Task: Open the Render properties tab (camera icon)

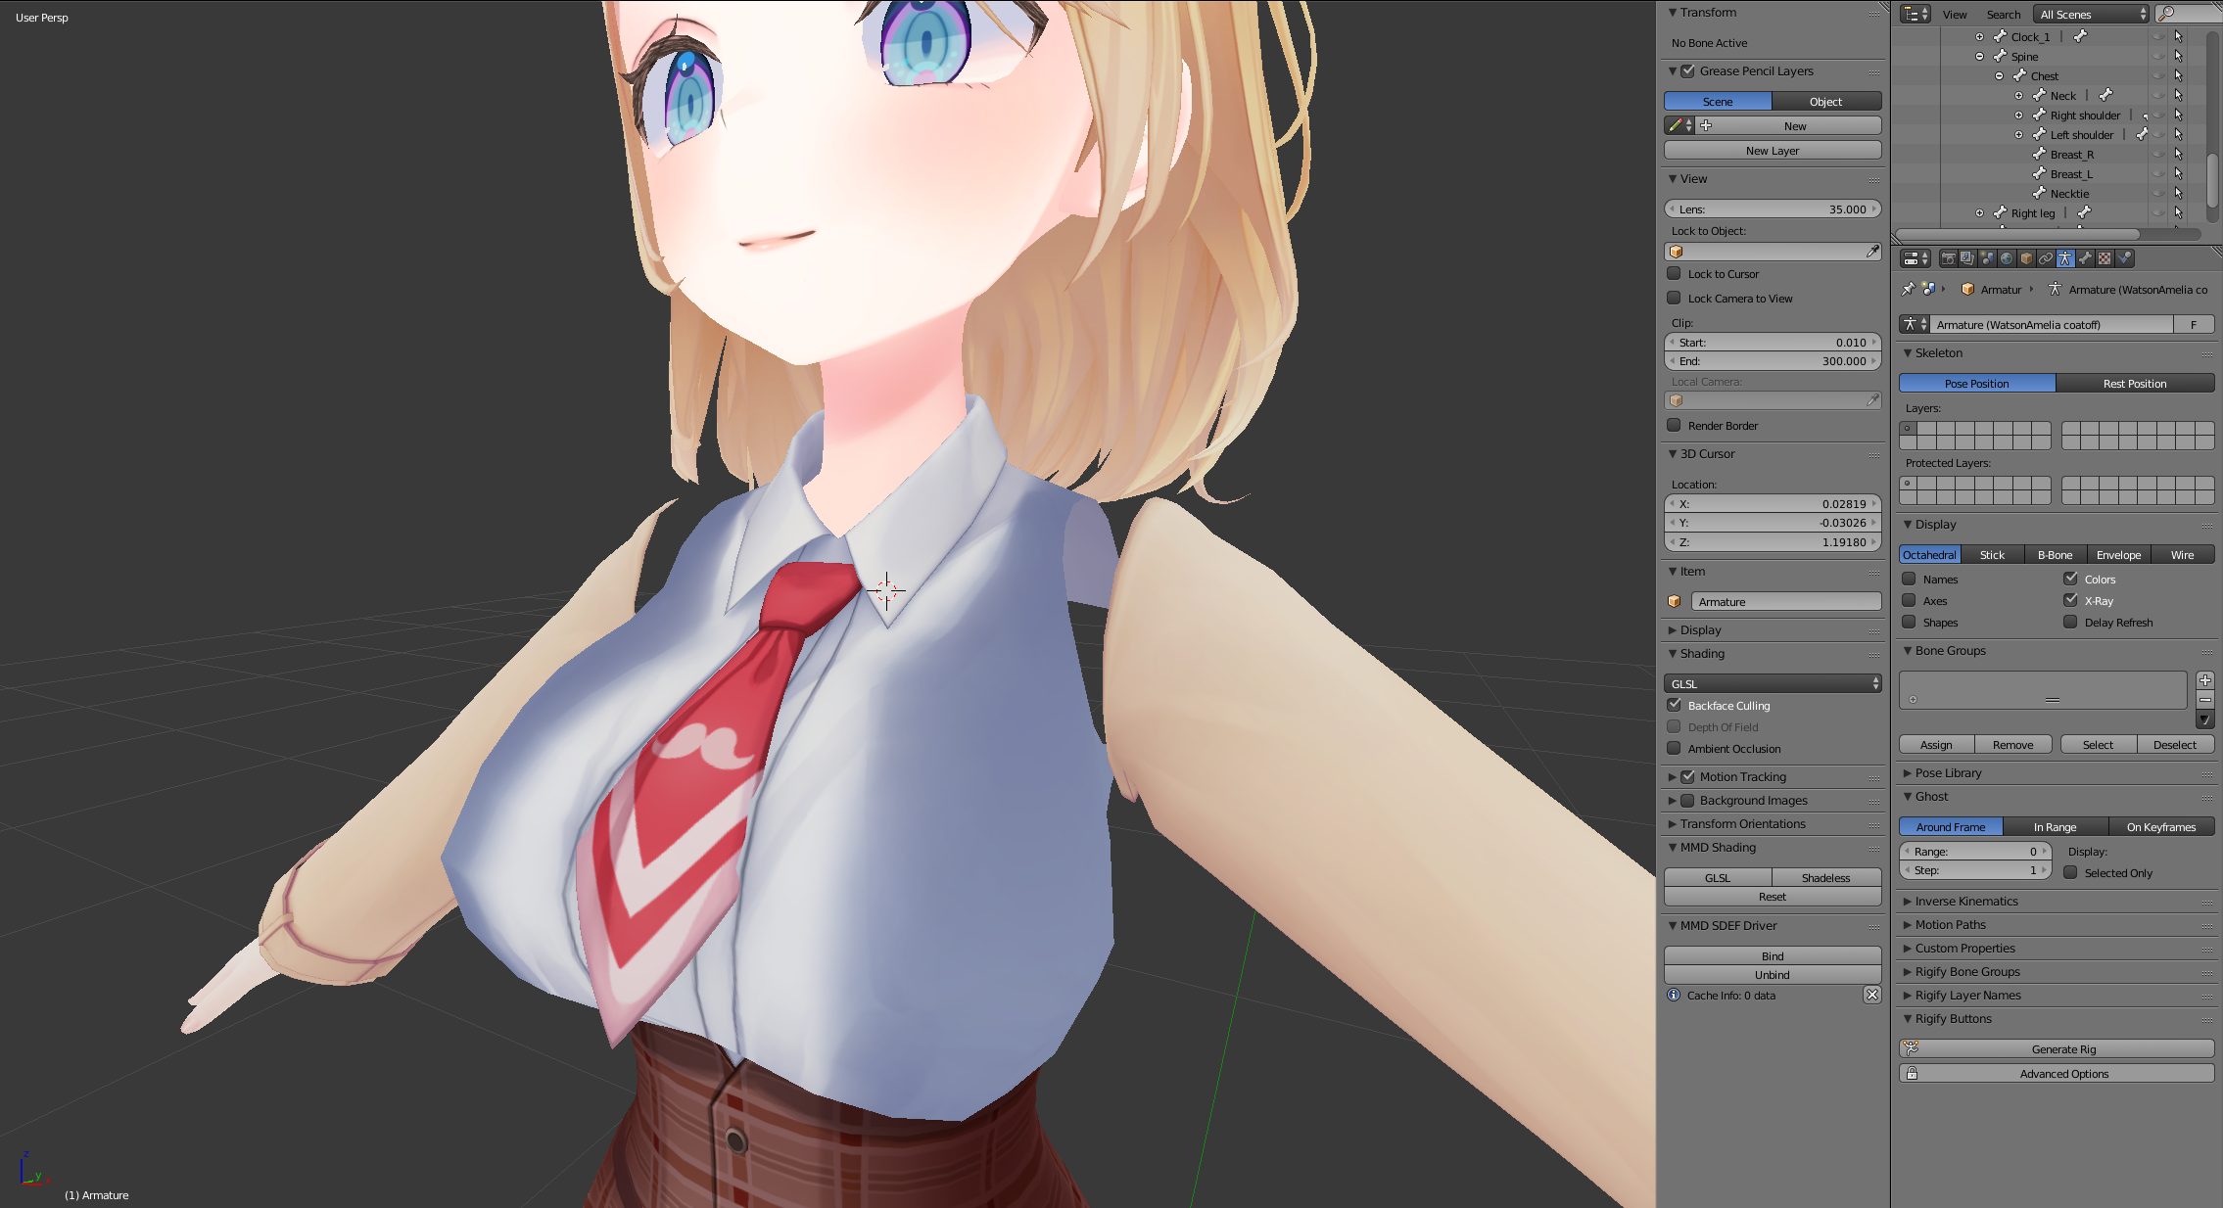Action: [x=1948, y=258]
